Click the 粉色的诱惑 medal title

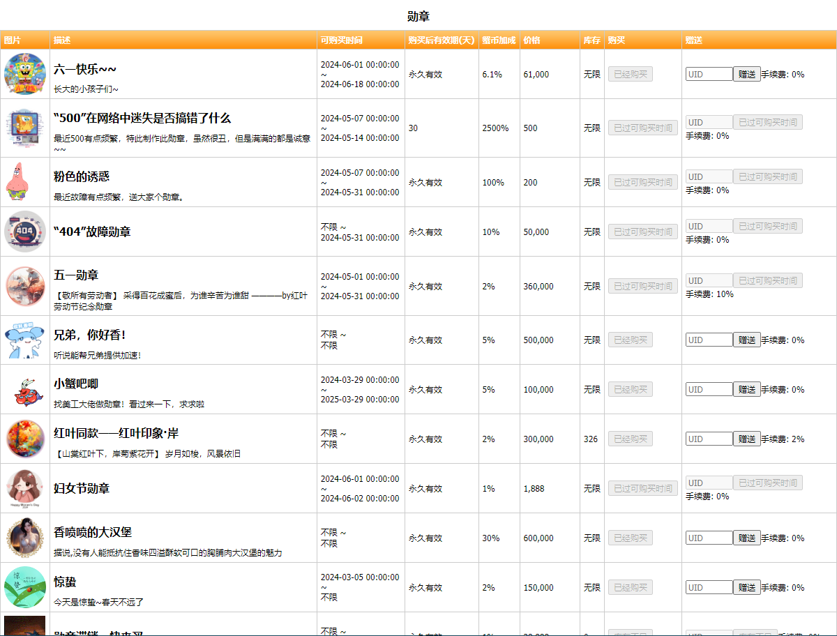[x=82, y=176]
